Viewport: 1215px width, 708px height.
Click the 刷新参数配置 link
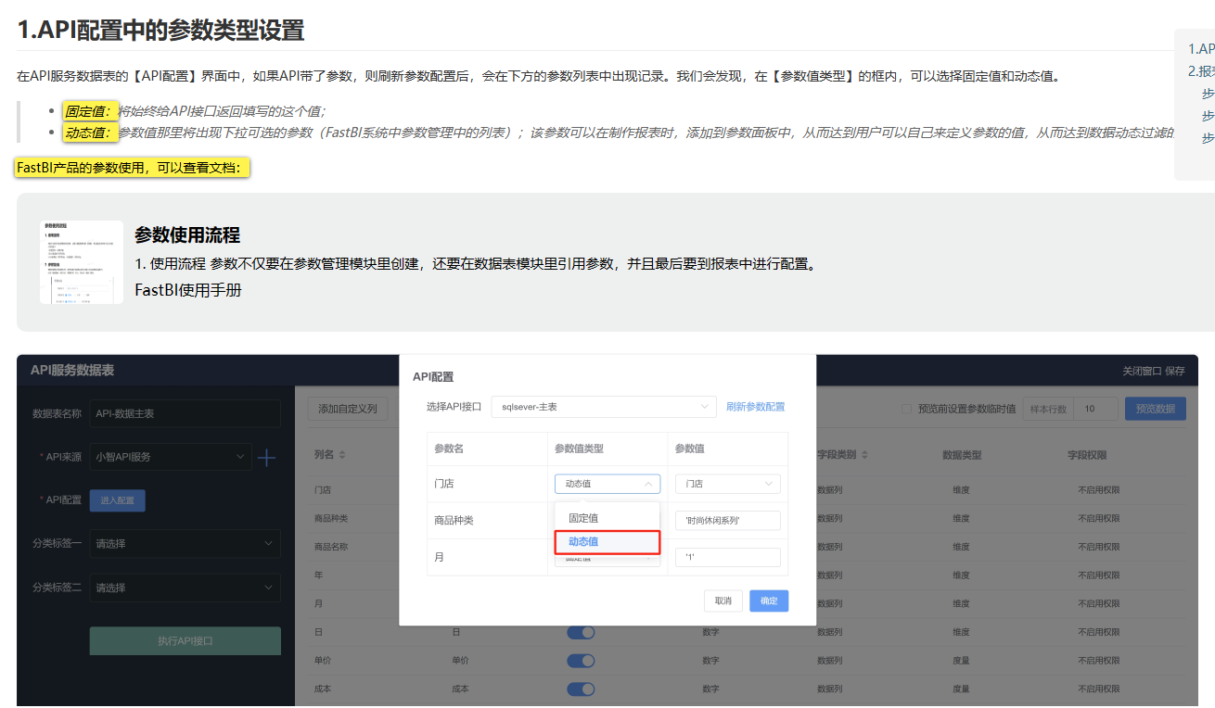755,407
